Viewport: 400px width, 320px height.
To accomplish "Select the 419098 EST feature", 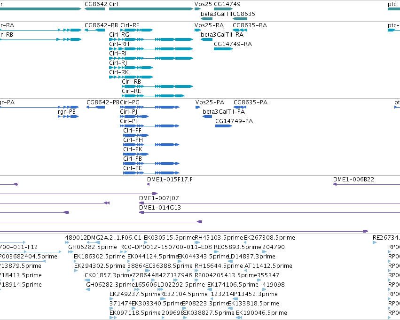I will 264,289.
